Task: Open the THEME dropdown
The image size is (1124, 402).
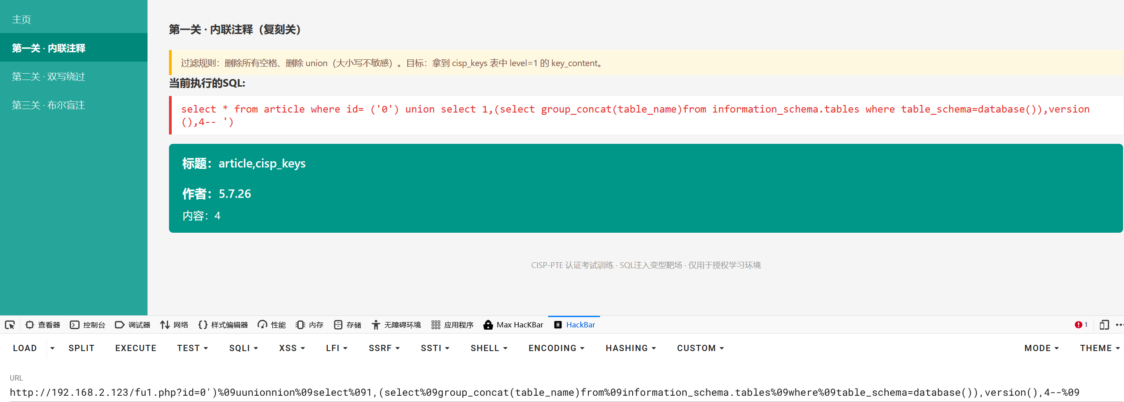Action: (1099, 348)
